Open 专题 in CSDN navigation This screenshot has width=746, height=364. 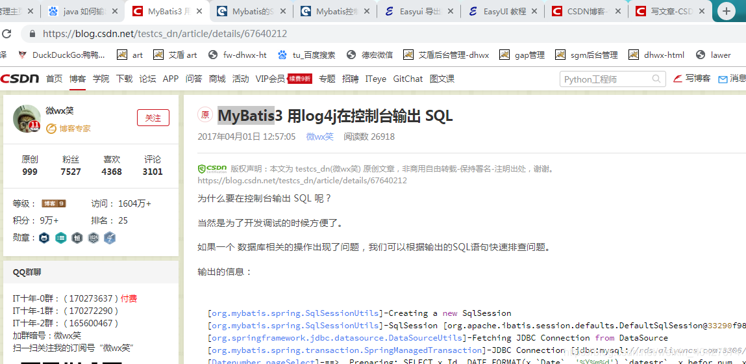click(327, 79)
